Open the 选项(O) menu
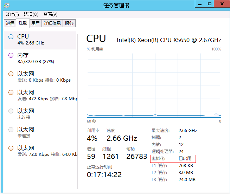230x194 pixels. pos(31,14)
